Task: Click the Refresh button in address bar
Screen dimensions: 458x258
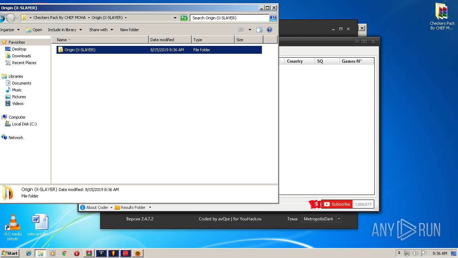Action: tap(184, 18)
